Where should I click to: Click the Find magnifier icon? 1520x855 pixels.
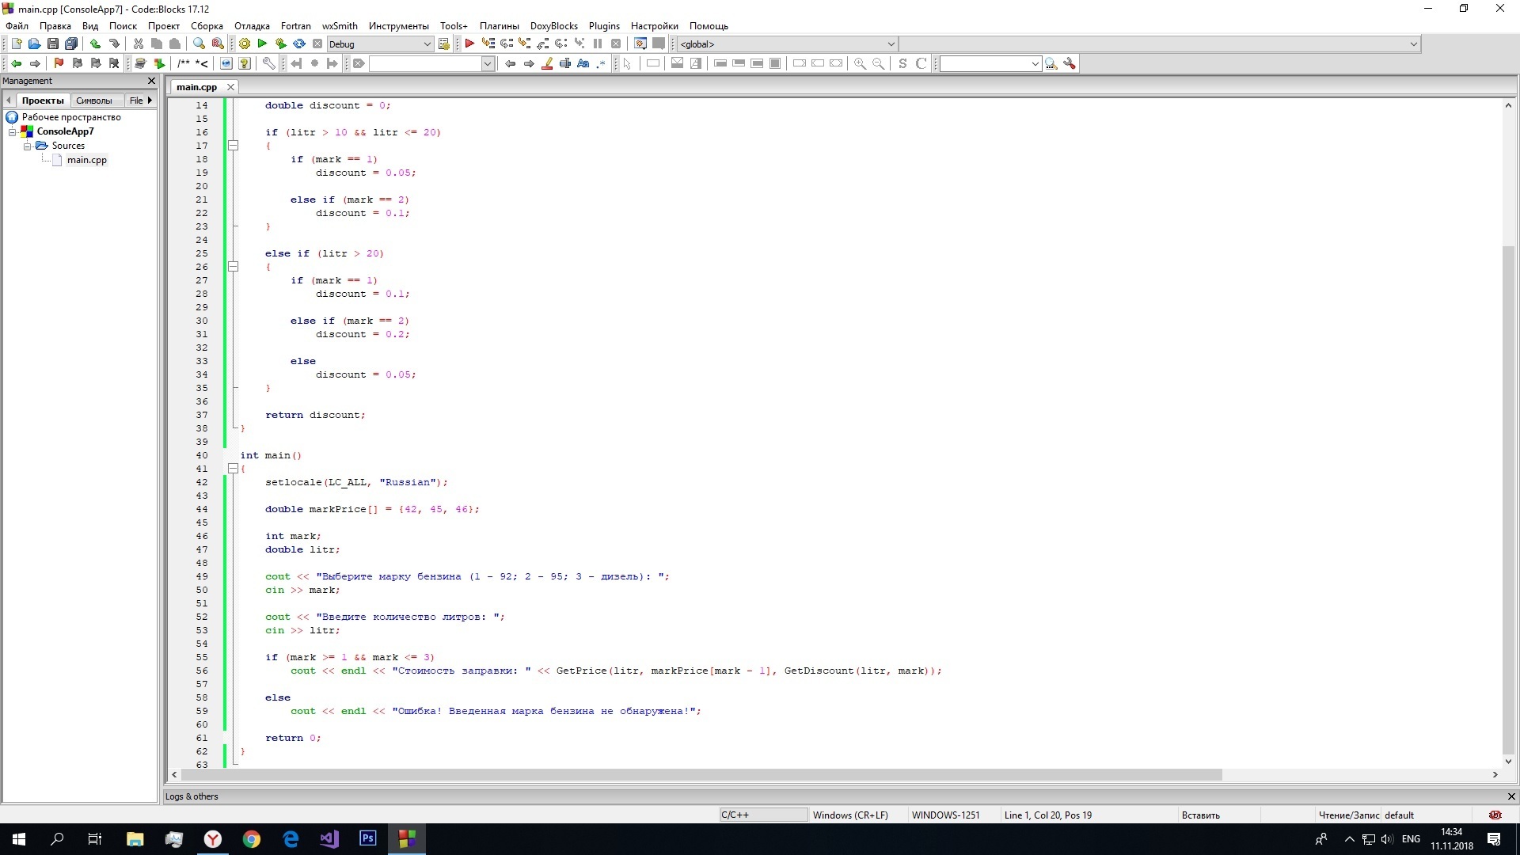click(x=199, y=44)
